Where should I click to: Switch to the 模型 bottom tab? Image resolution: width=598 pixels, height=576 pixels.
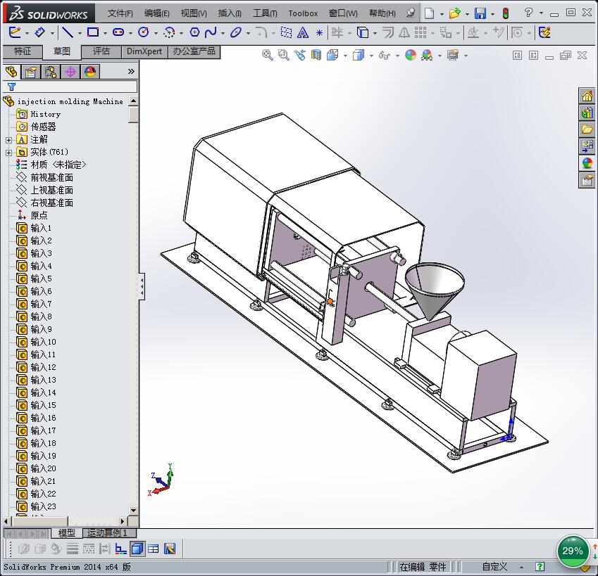click(x=67, y=533)
